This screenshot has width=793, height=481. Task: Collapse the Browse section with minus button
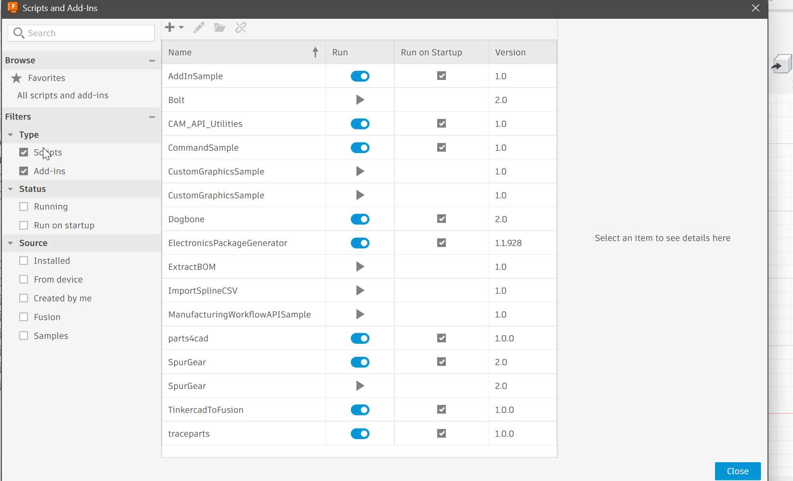coord(152,61)
